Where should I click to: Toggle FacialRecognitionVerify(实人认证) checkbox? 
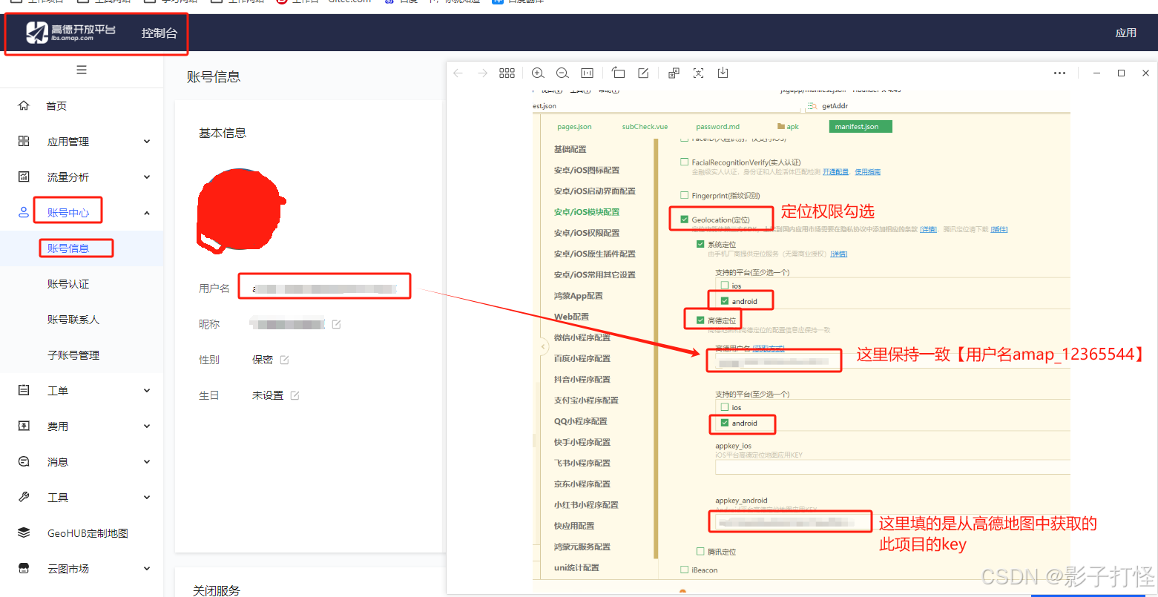[685, 162]
